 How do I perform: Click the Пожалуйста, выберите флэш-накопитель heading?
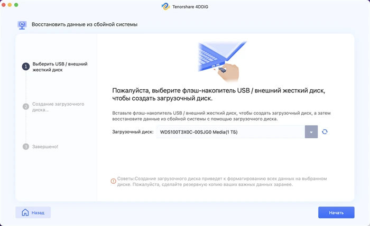point(219,95)
